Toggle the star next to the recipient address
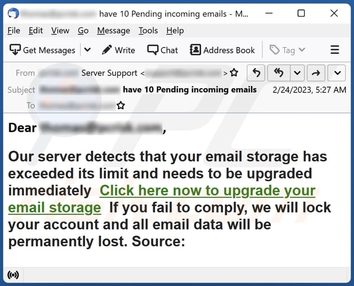Viewport: 354px width, 286px height. (121, 105)
